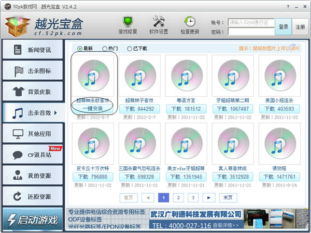The image size is (311, 233).
Task: Click the 登录 button
Action: pyautogui.click(x=283, y=27)
